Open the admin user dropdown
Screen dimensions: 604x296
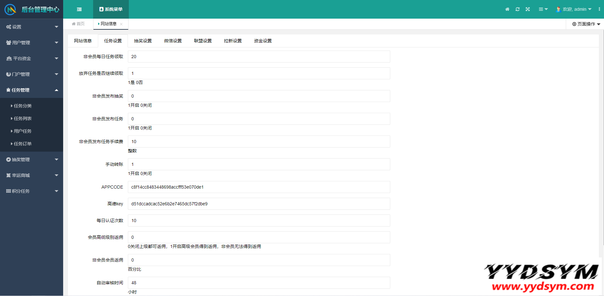(x=574, y=9)
